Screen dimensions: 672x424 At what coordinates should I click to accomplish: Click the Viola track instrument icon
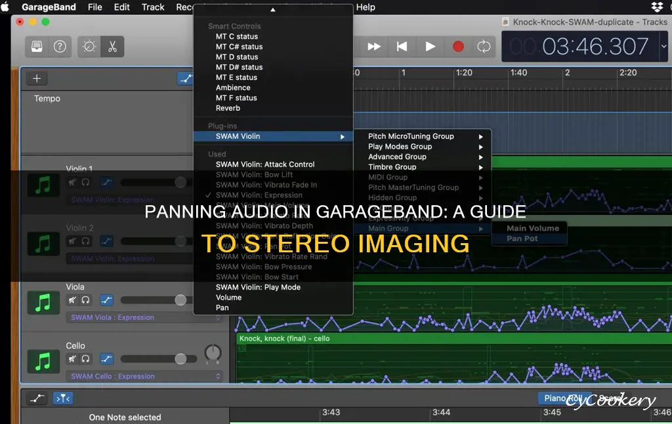[43, 303]
